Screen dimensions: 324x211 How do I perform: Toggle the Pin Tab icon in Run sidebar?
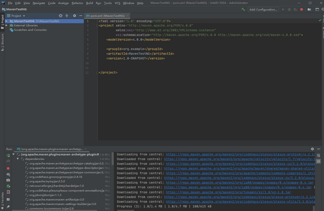click(x=8, y=206)
